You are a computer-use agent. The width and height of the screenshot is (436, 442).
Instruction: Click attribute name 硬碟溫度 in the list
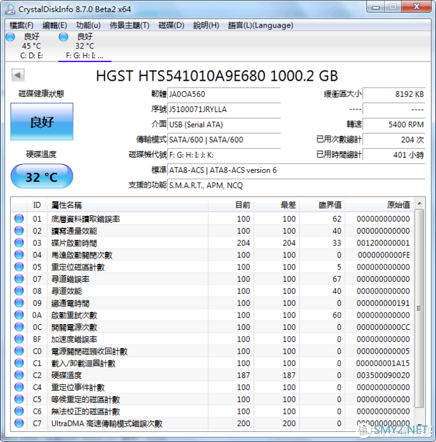pyautogui.click(x=67, y=375)
